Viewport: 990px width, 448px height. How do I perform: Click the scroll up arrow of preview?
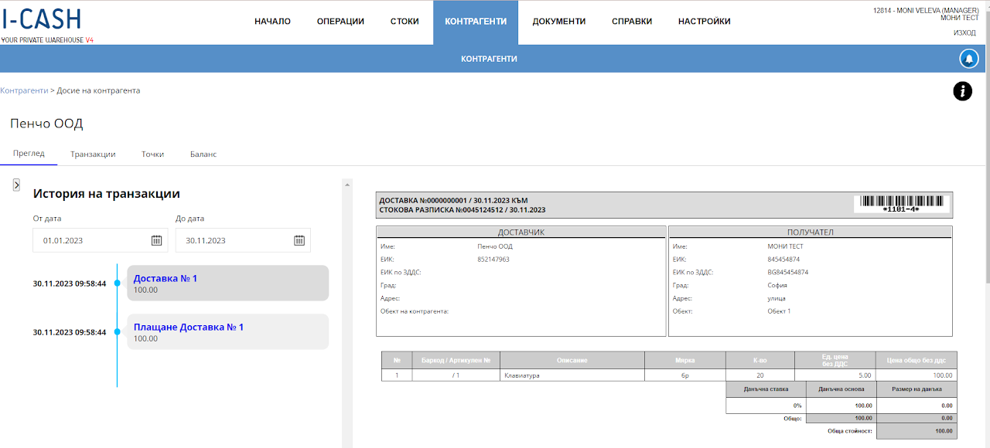(347, 184)
